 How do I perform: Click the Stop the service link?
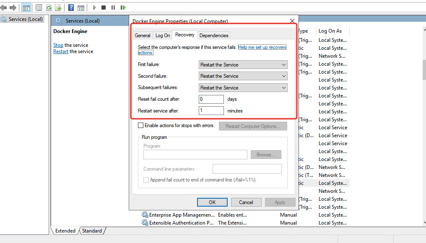point(58,45)
